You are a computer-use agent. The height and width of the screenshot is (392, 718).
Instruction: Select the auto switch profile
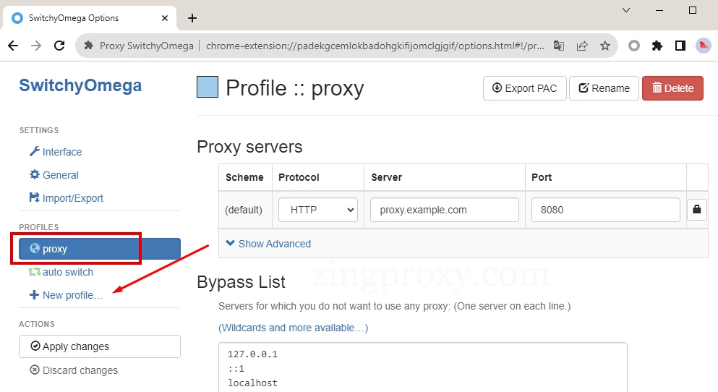[61, 272]
